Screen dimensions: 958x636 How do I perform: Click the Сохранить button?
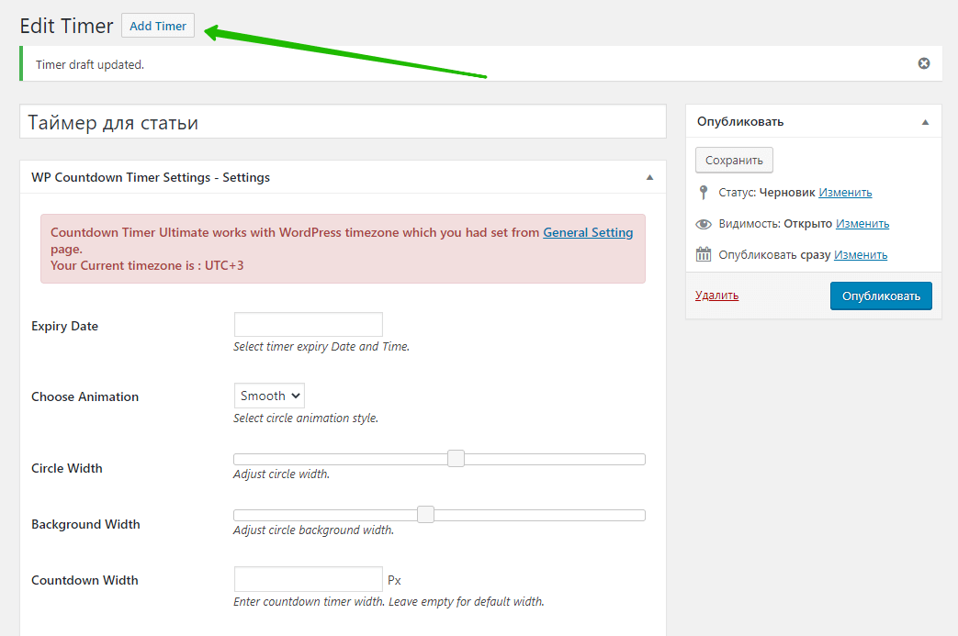point(734,160)
